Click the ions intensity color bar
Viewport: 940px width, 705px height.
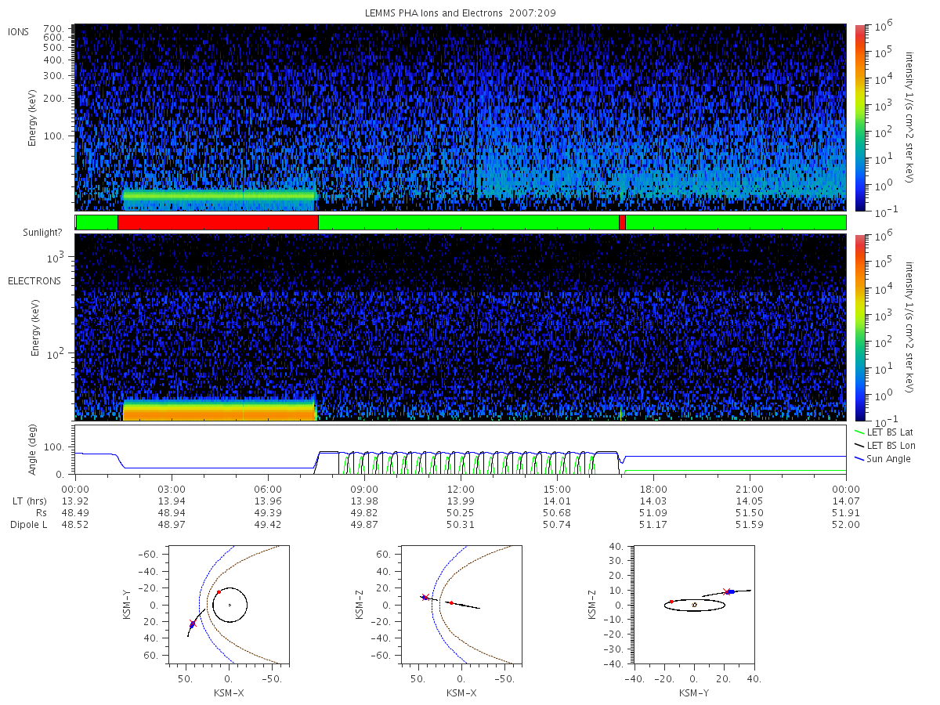tap(859, 117)
